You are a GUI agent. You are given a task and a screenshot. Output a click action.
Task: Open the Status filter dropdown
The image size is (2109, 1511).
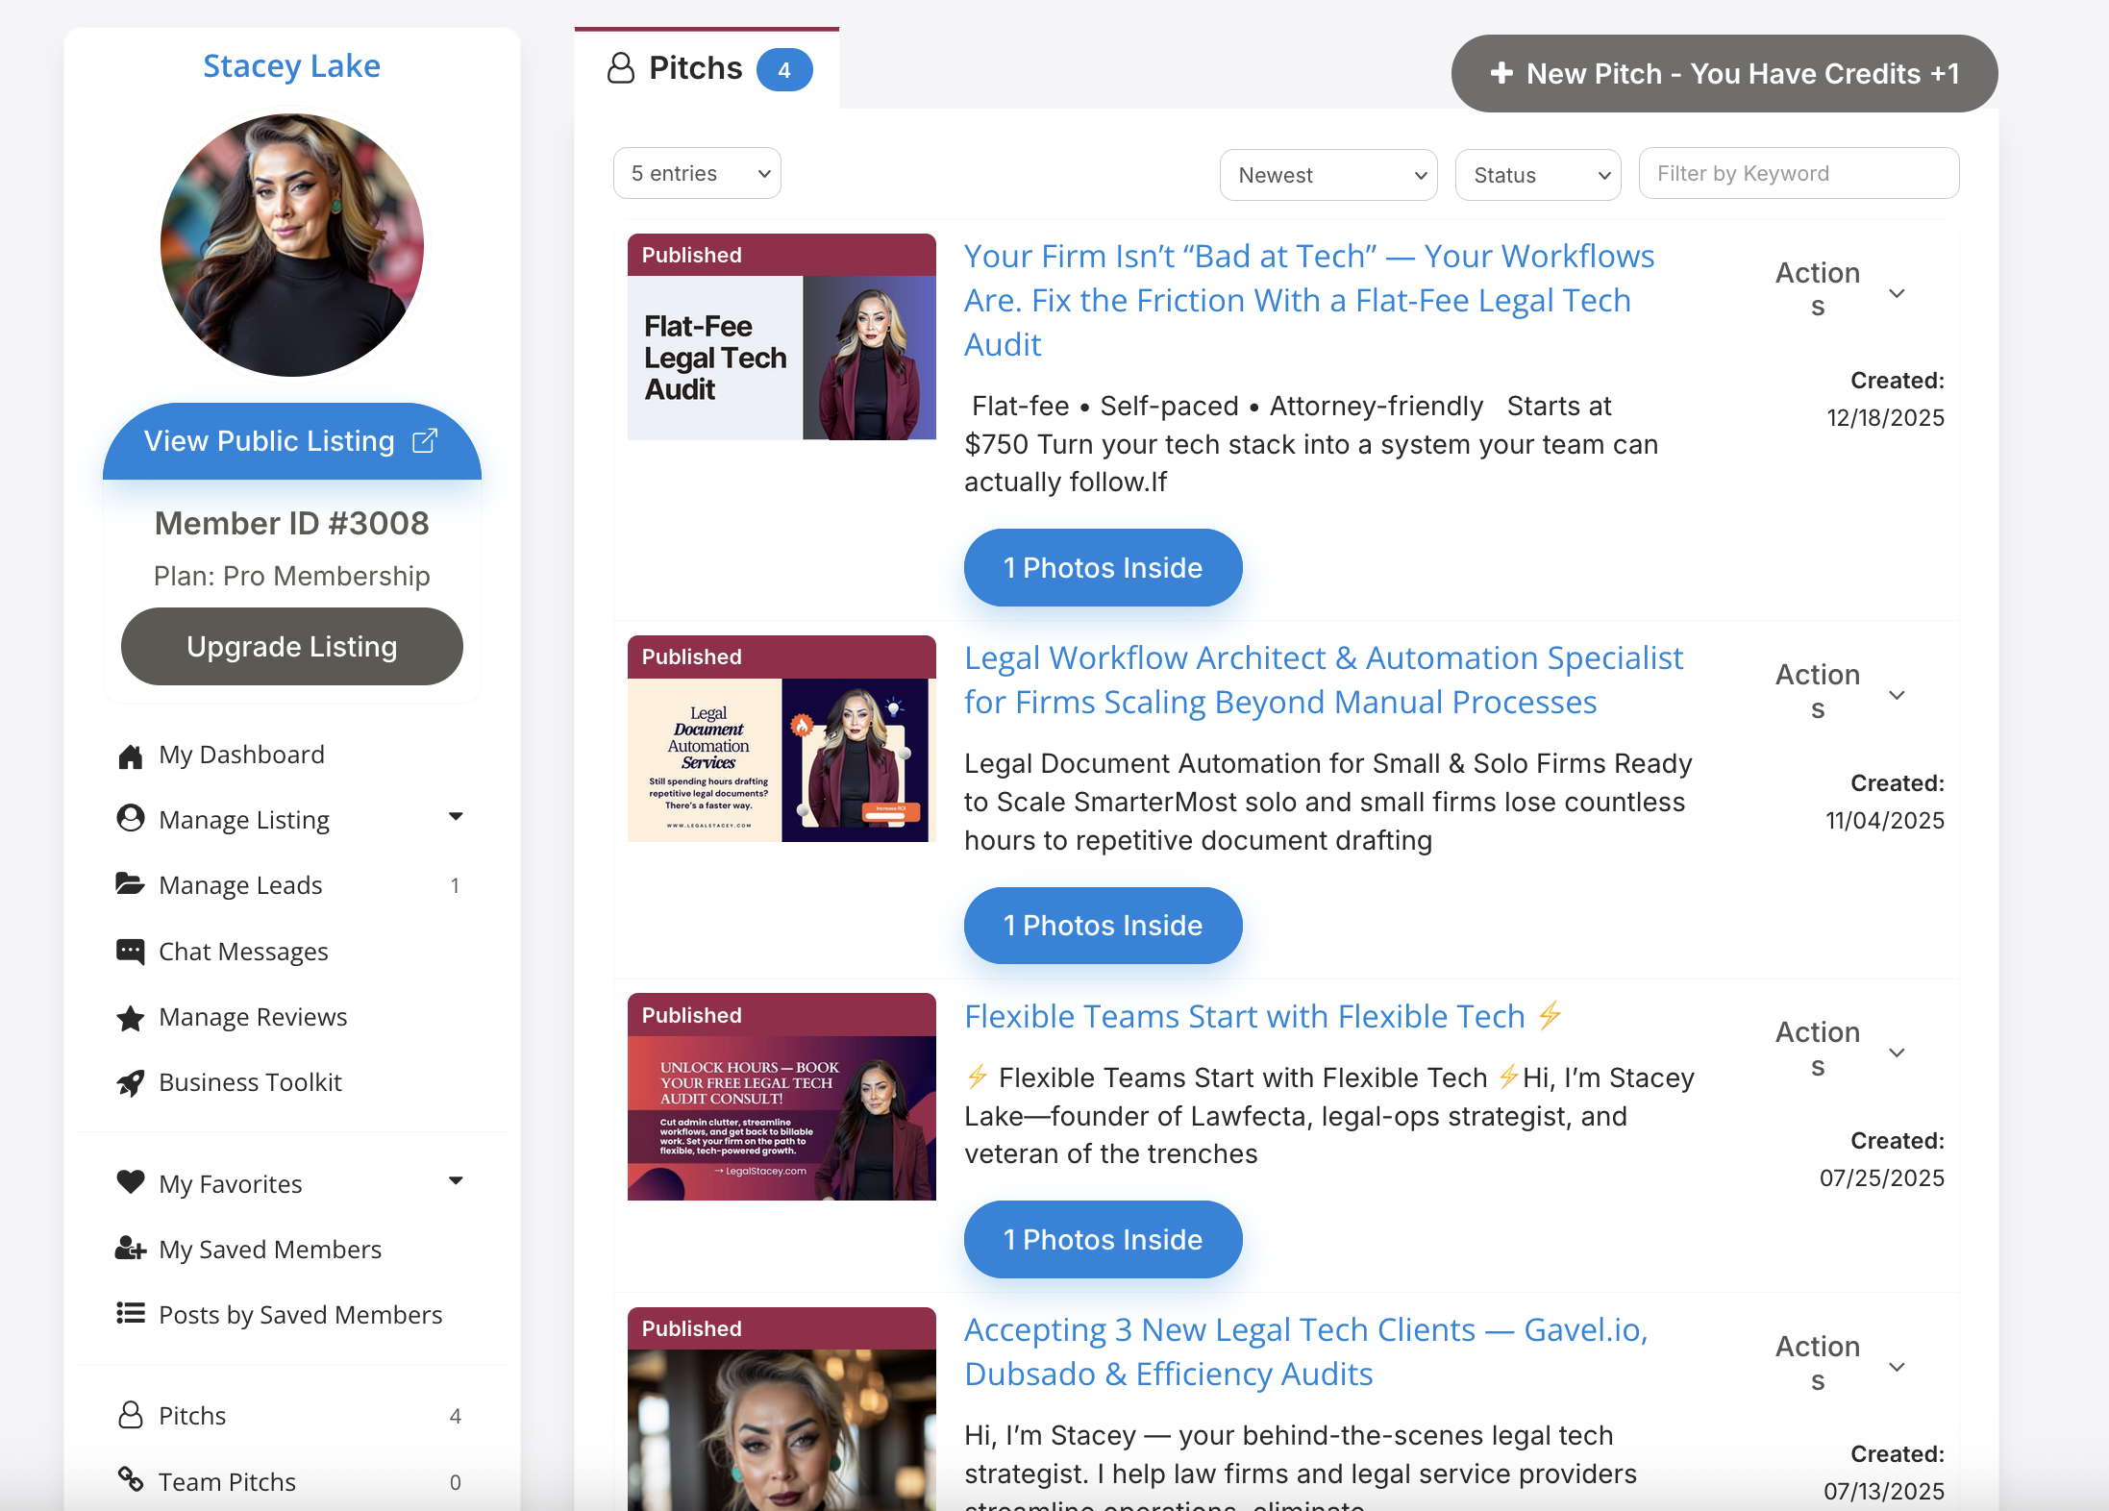click(x=1537, y=175)
